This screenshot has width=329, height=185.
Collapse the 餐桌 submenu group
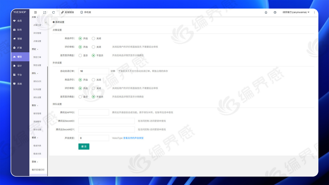pyautogui.click(x=35, y=138)
